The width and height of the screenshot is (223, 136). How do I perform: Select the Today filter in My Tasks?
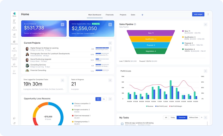click(x=172, y=117)
